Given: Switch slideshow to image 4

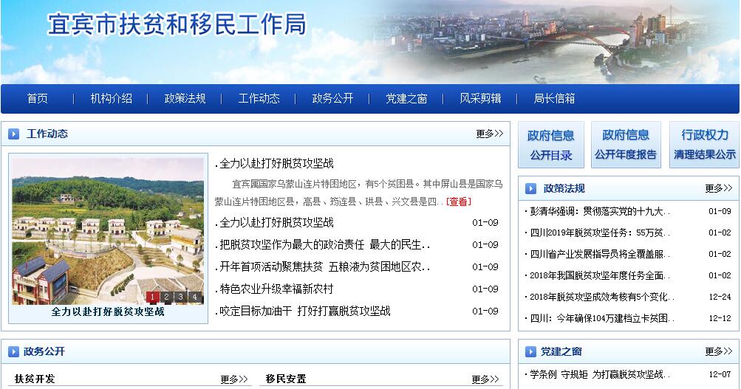Looking at the screenshot, I should click(x=194, y=297).
